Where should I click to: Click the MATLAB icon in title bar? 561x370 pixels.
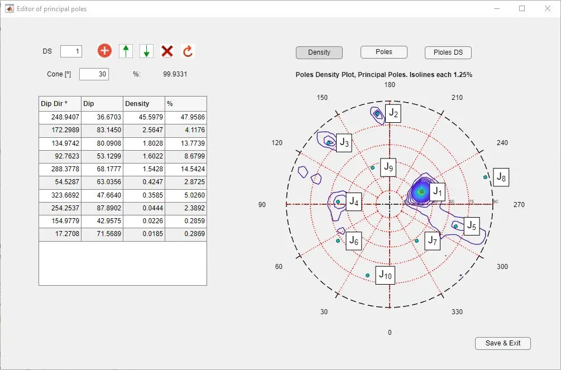pyautogui.click(x=9, y=9)
